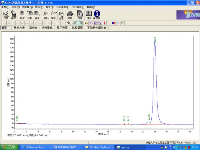
Task: Click the red plus icon in small toolbar
Action: click(x=105, y=23)
